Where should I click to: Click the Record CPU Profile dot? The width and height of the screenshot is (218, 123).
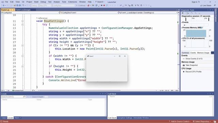tap(184, 72)
